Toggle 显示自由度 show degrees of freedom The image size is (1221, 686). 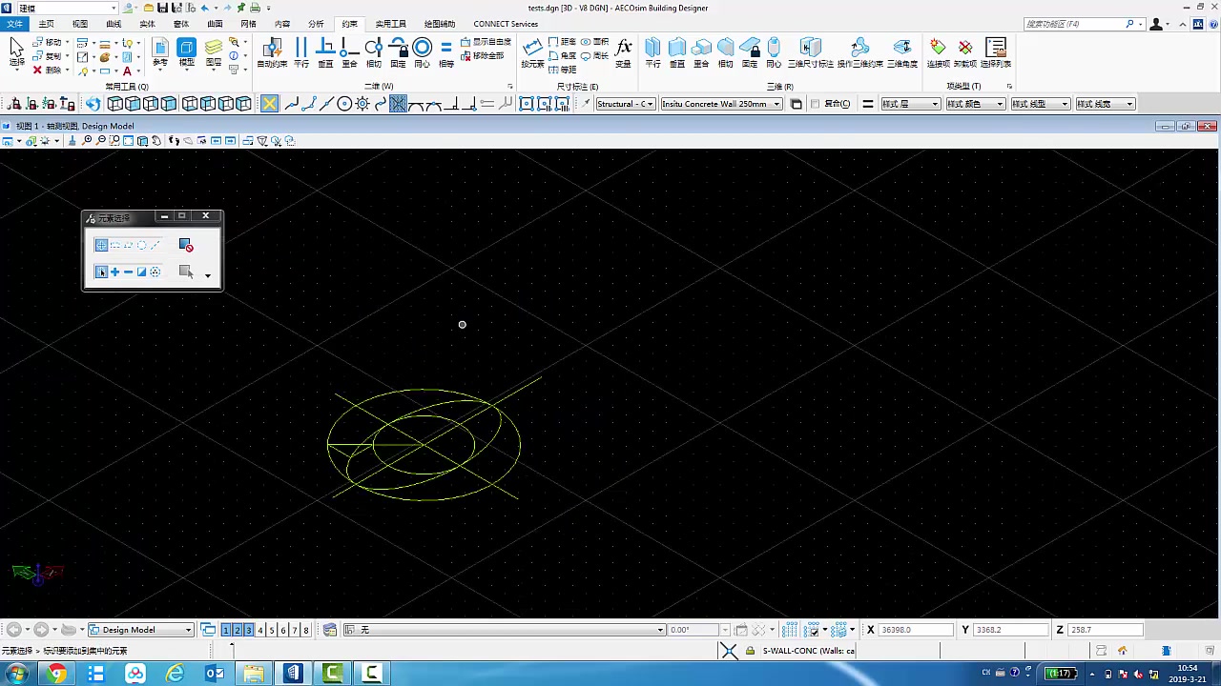[x=486, y=42]
